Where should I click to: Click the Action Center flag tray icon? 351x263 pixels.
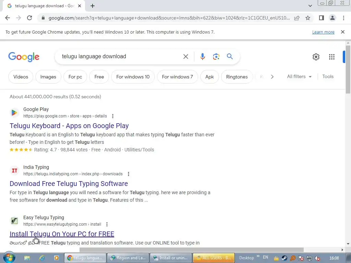(301, 258)
